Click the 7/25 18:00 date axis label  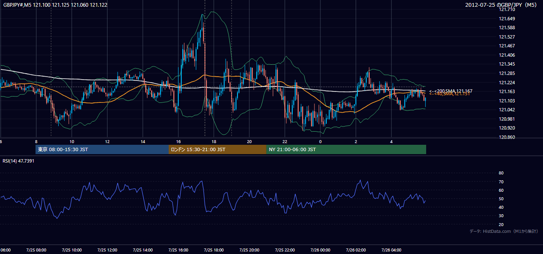[214, 250]
